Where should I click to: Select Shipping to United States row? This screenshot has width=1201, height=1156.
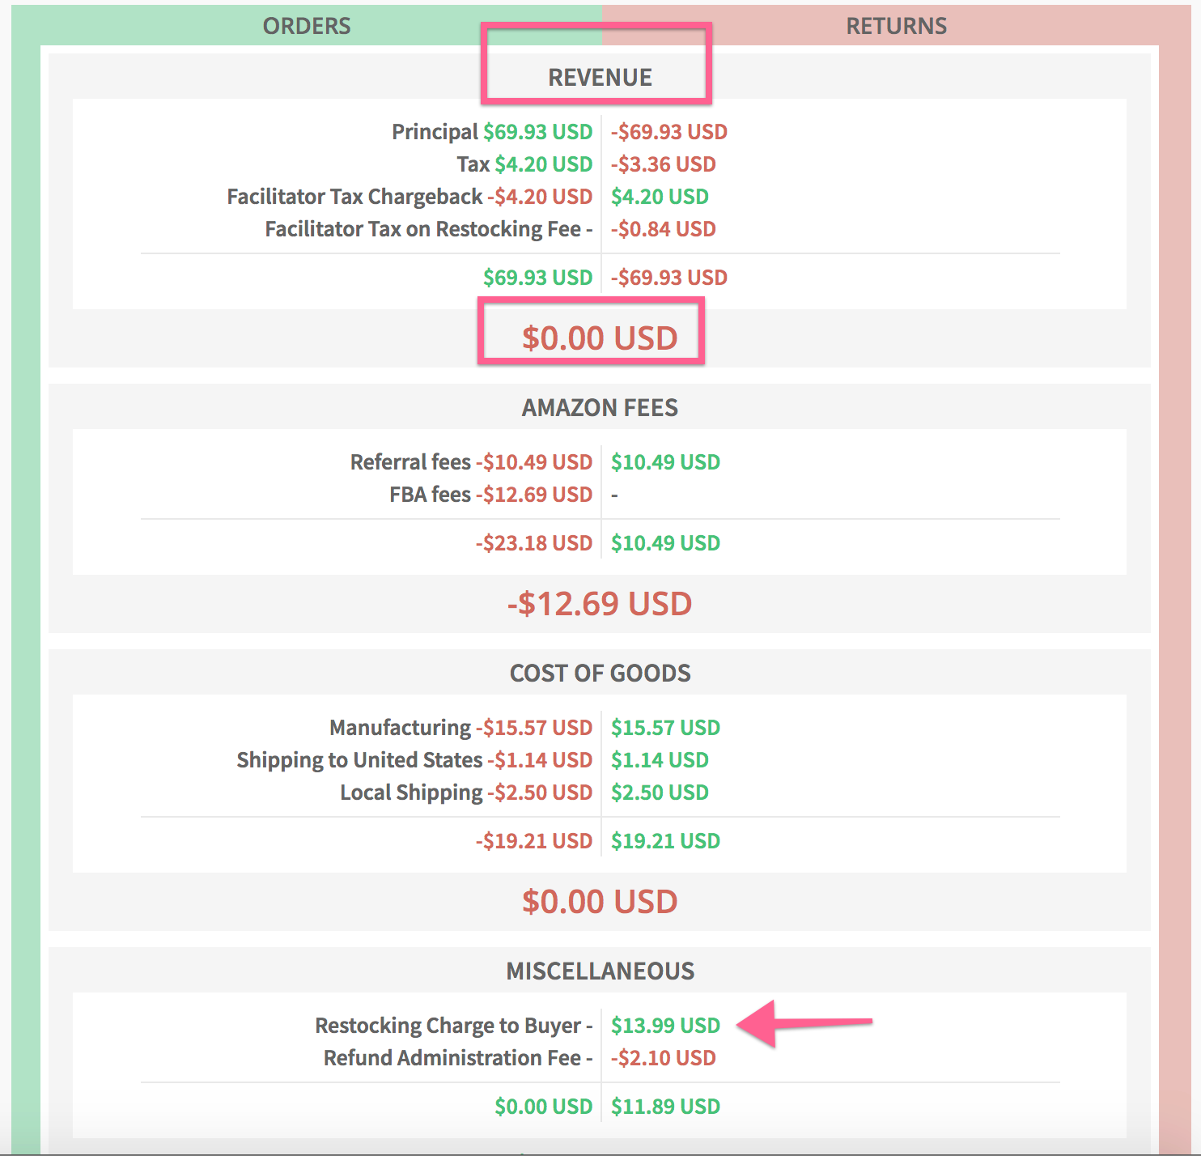click(414, 759)
